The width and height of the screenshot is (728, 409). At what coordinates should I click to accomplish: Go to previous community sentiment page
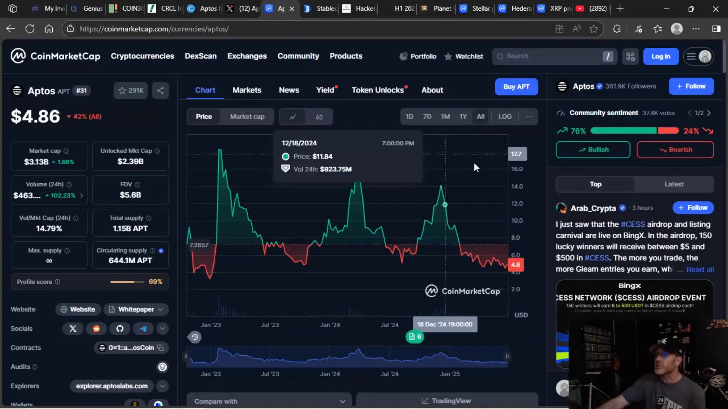point(689,113)
